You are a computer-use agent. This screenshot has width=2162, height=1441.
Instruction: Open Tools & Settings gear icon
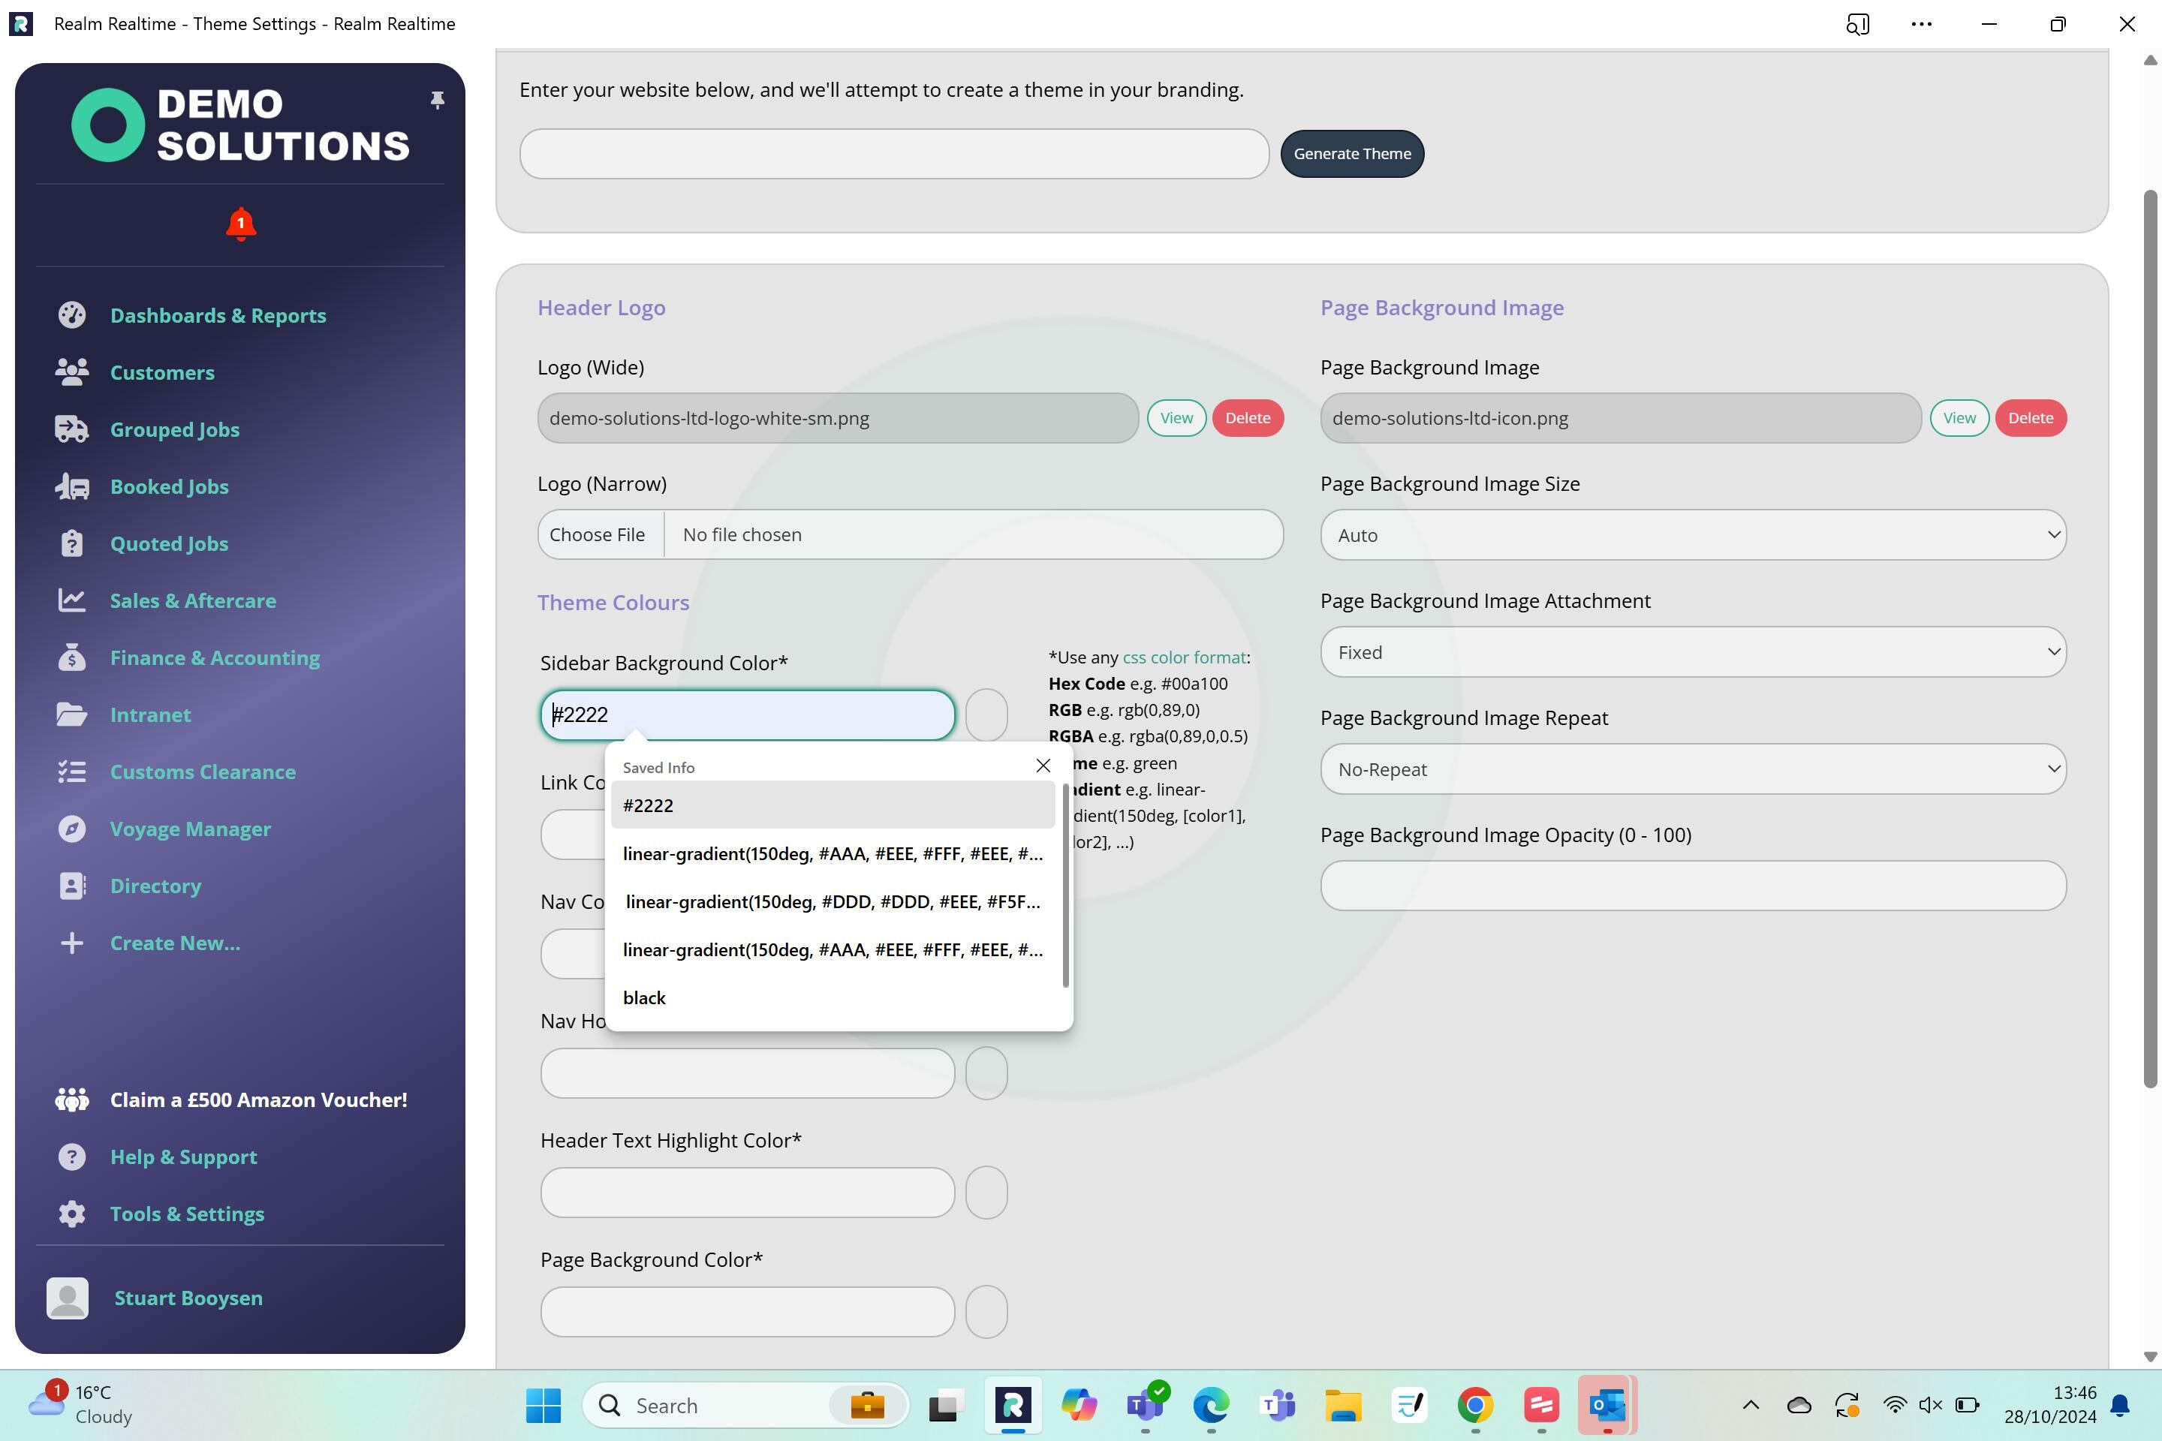[72, 1214]
